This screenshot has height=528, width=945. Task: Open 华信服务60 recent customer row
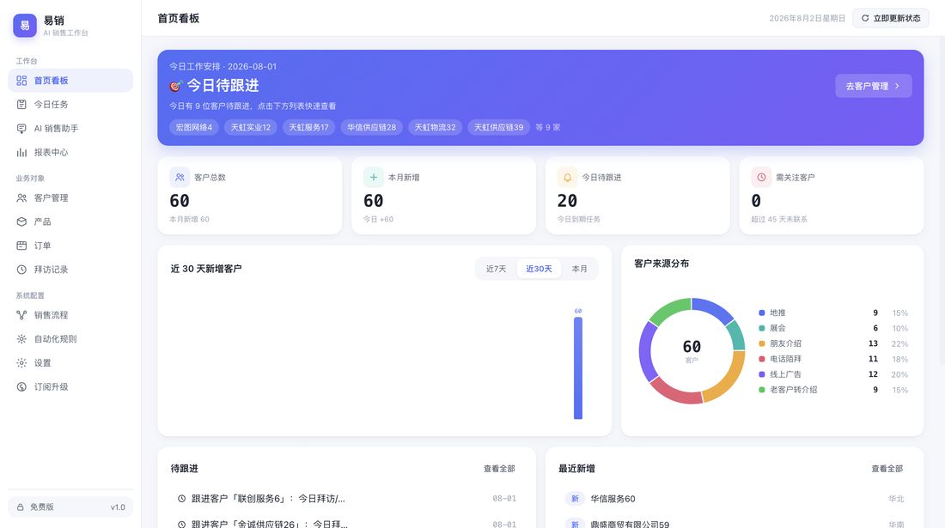tap(734, 499)
